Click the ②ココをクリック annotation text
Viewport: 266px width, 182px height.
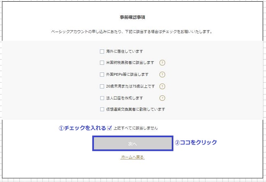click(x=196, y=142)
